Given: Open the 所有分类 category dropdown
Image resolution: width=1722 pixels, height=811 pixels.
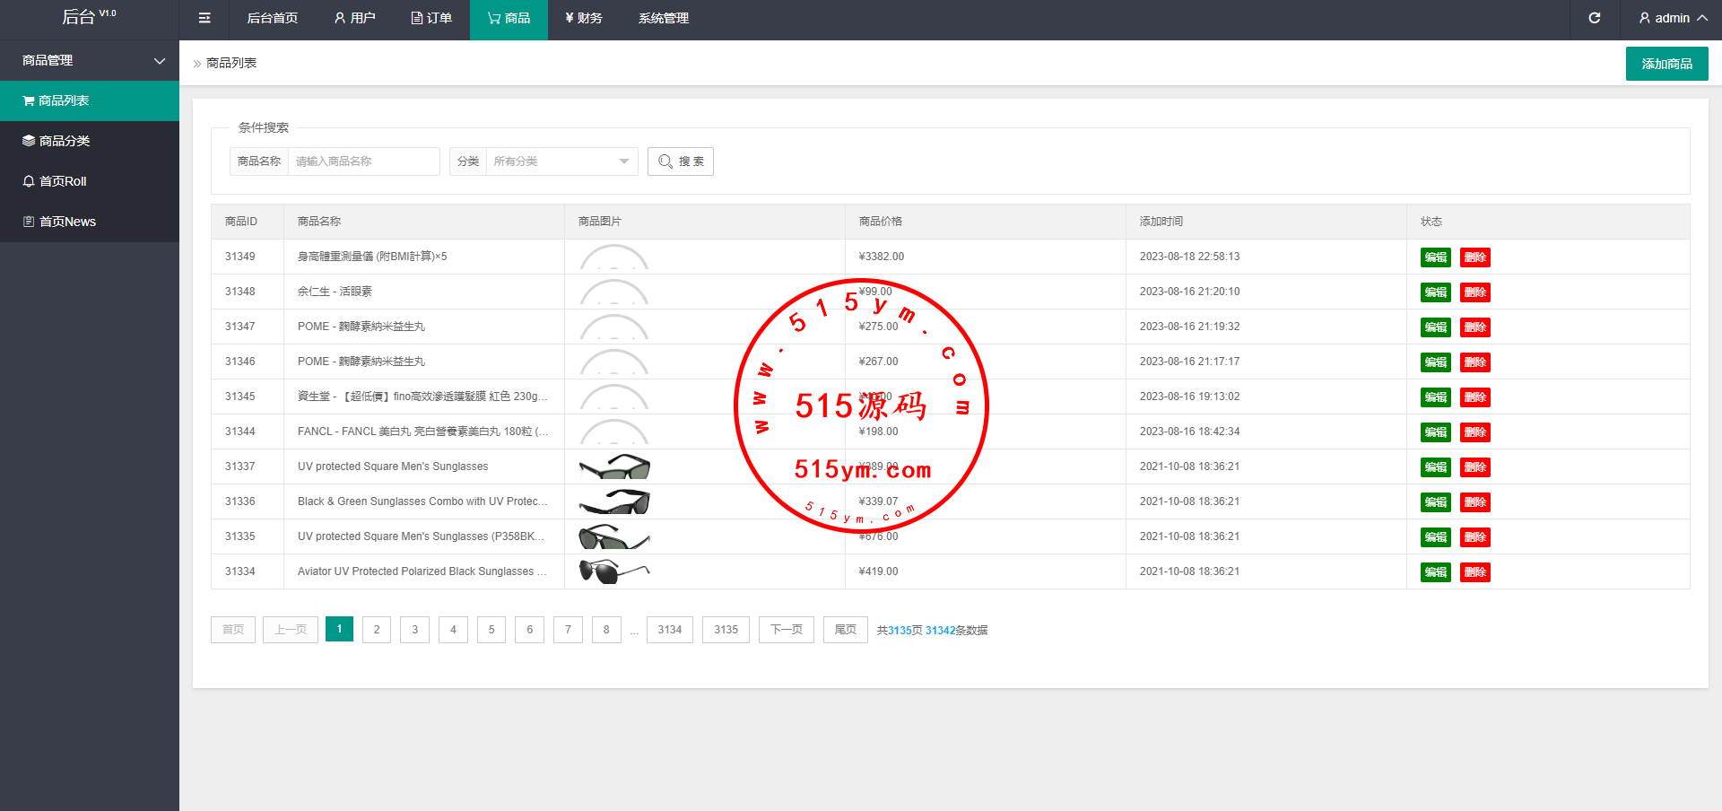Looking at the screenshot, I should pyautogui.click(x=561, y=161).
